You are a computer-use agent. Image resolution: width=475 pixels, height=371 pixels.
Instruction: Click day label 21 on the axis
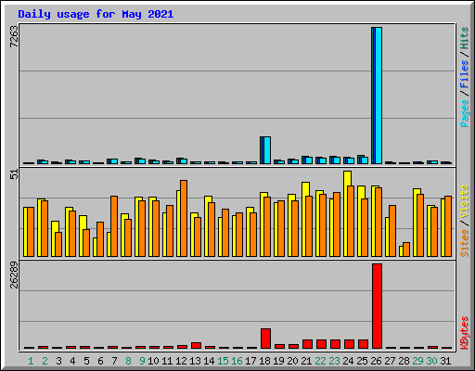[306, 361]
